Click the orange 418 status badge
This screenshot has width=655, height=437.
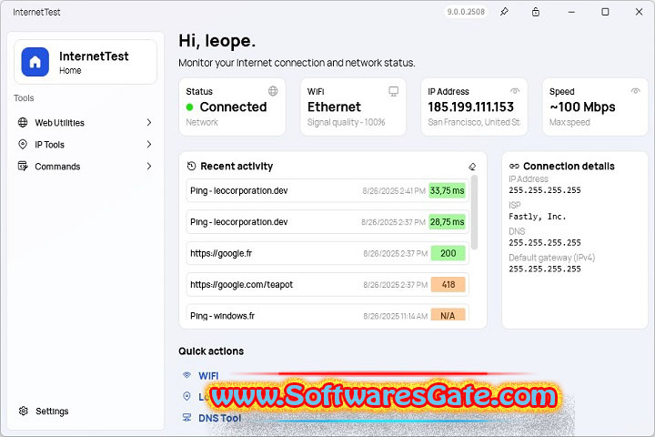tap(448, 285)
